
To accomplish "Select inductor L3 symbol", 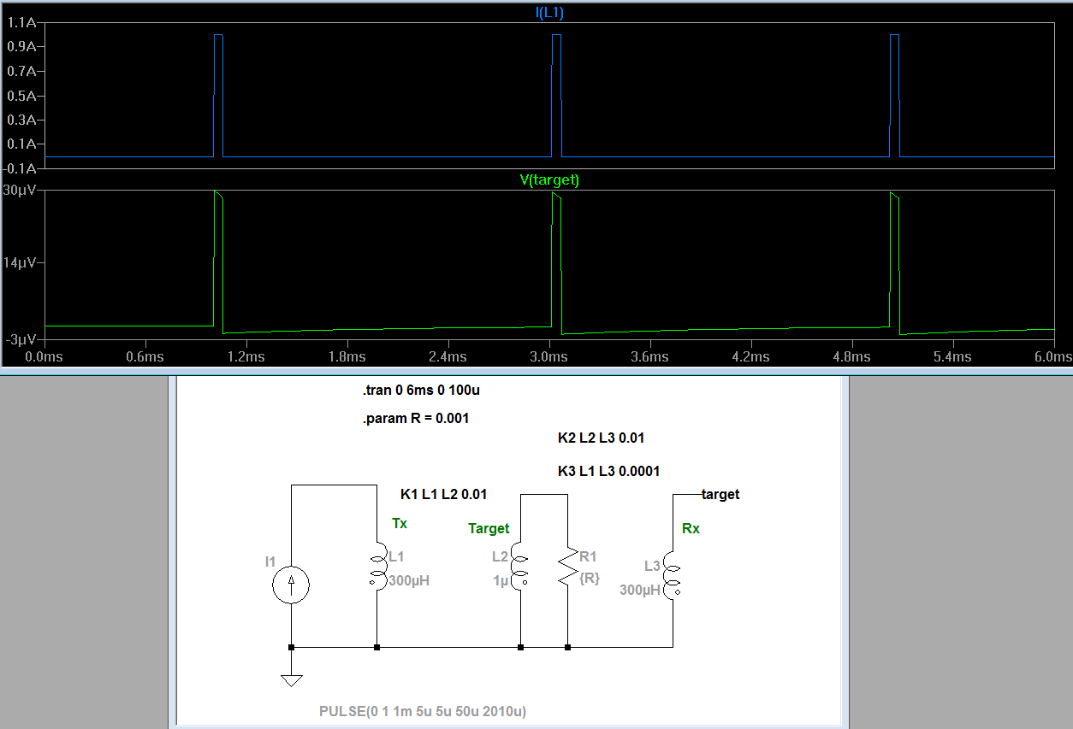I will [x=673, y=577].
